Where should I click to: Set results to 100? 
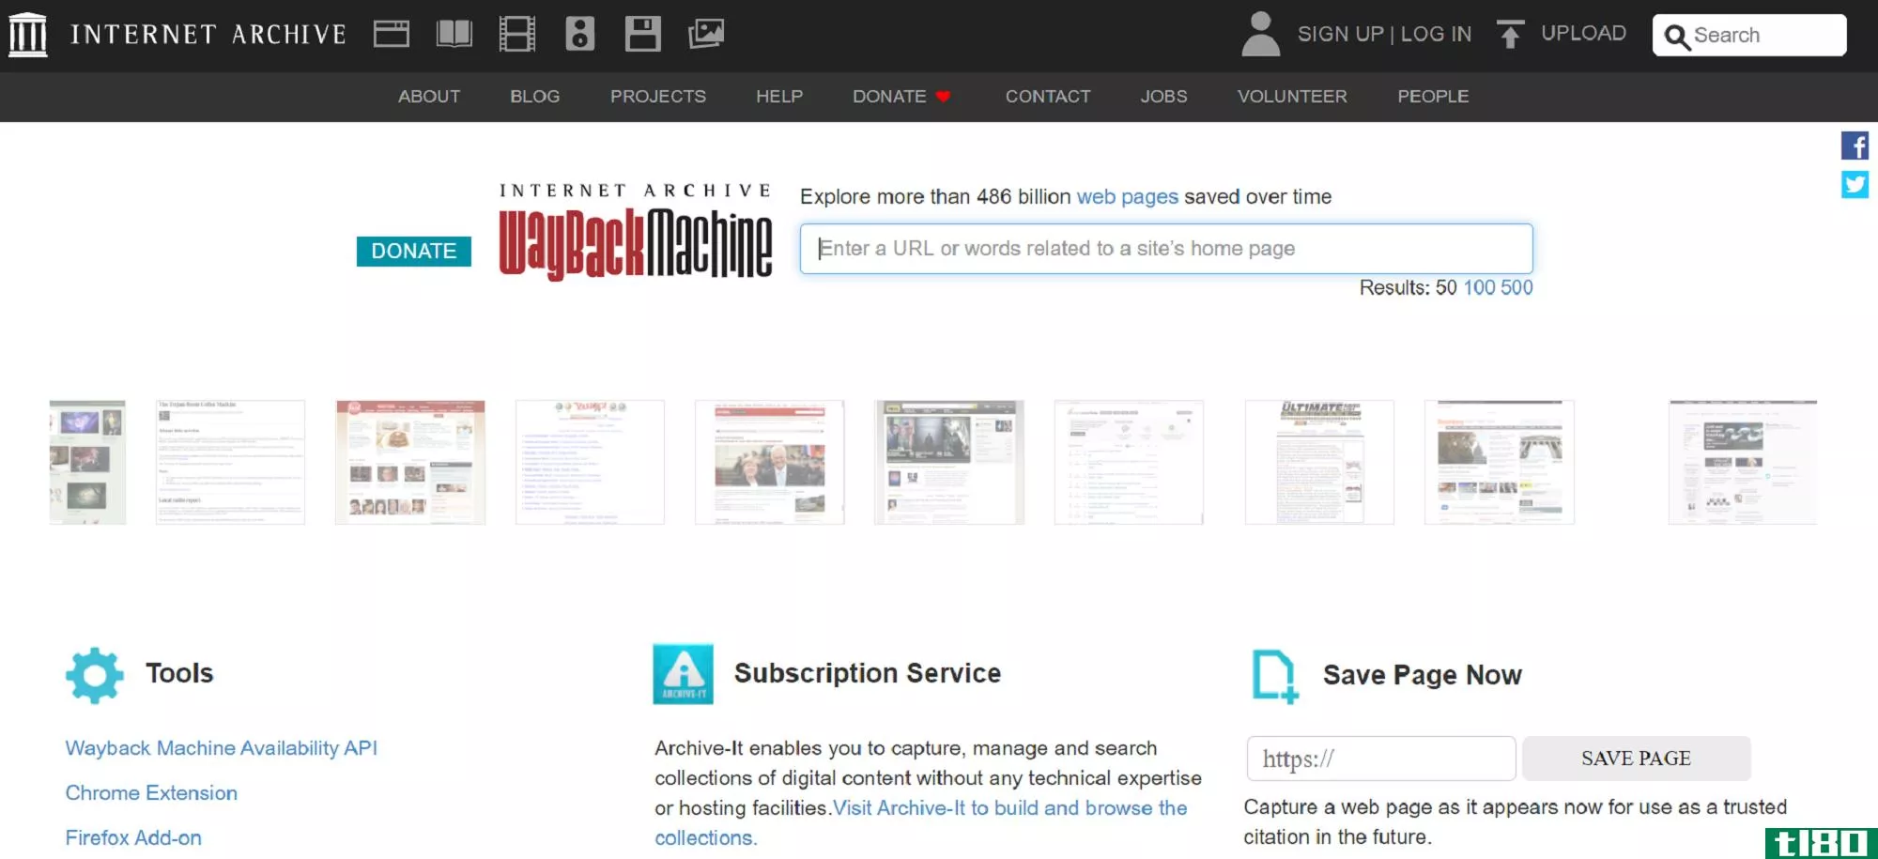click(x=1479, y=288)
